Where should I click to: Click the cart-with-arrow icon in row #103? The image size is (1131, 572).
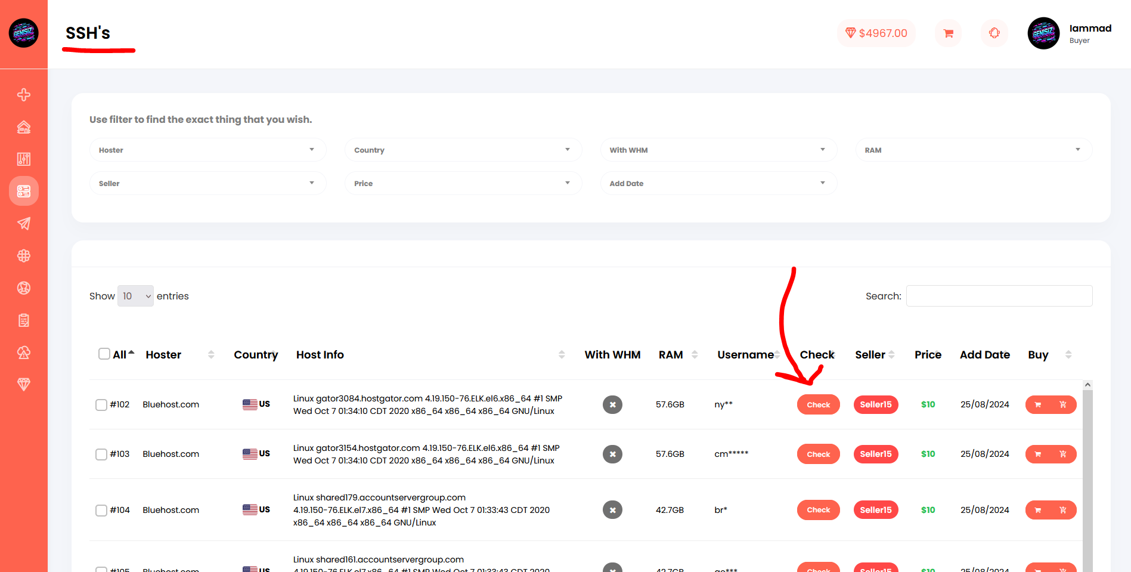tap(1063, 454)
